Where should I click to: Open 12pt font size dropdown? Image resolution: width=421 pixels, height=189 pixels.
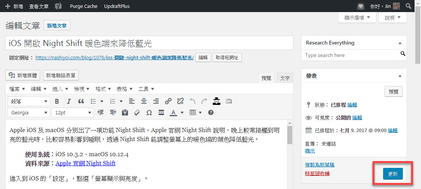click(x=72, y=113)
